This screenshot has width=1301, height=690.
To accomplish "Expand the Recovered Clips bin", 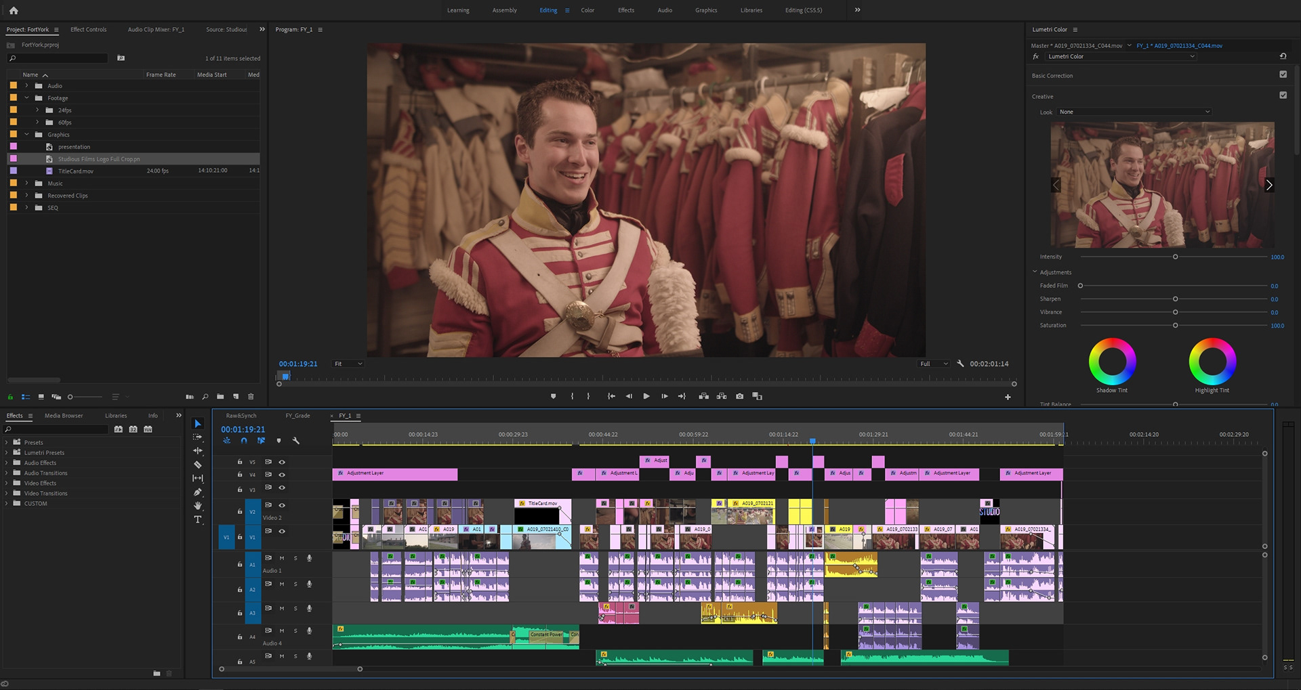I will tap(26, 196).
